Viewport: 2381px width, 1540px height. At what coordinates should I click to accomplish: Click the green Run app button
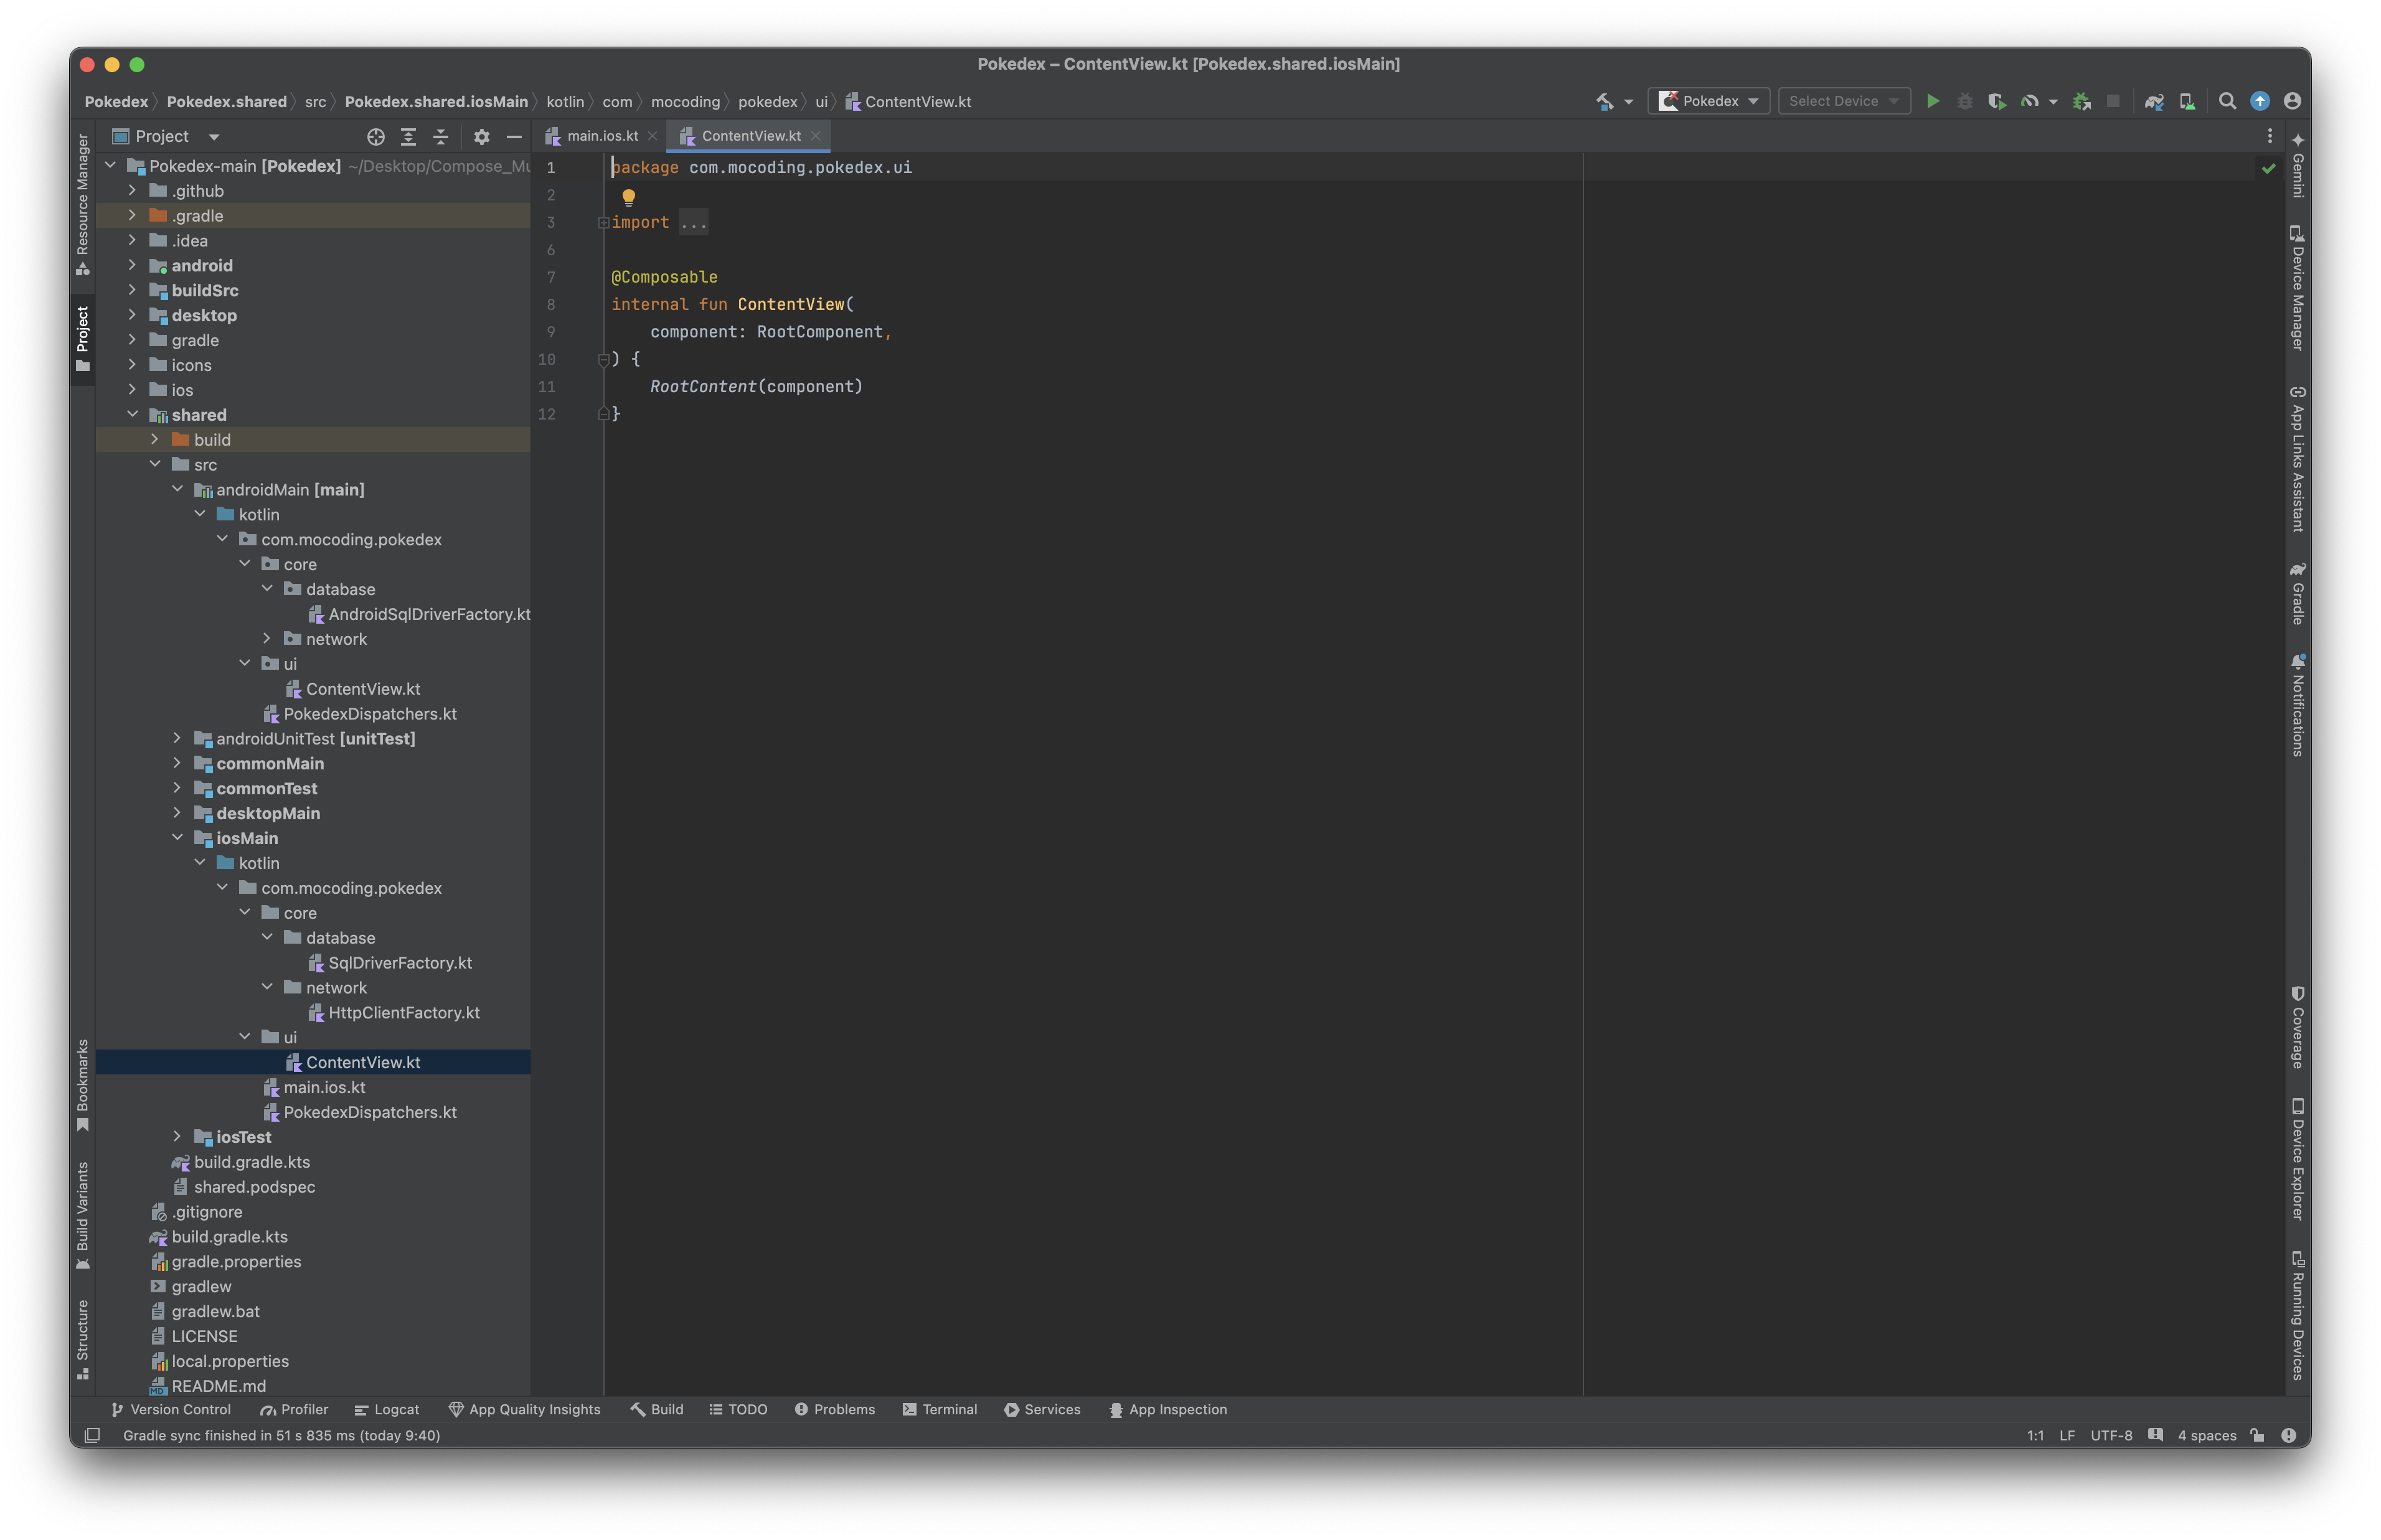coord(1932,101)
